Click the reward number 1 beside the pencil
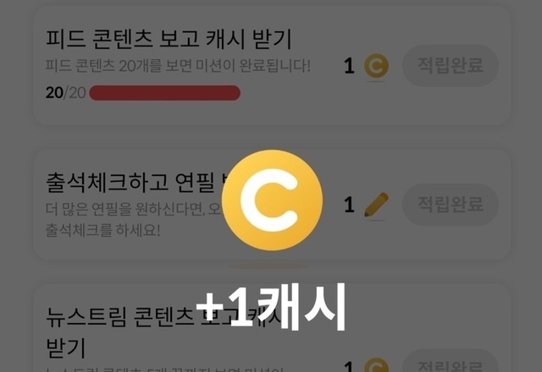This screenshot has height=372, width=542. 349,205
